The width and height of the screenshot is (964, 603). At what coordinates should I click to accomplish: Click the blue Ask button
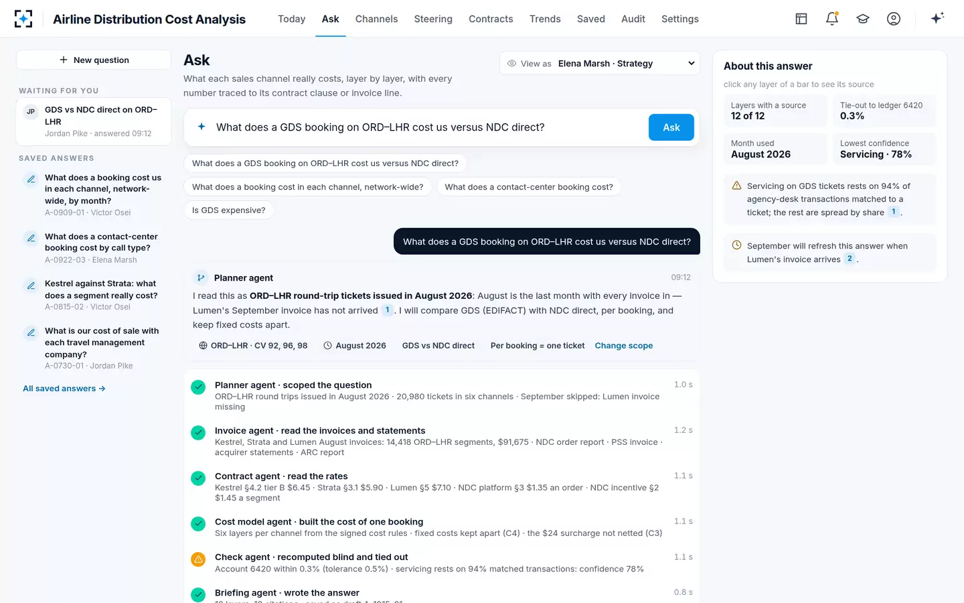[671, 127]
